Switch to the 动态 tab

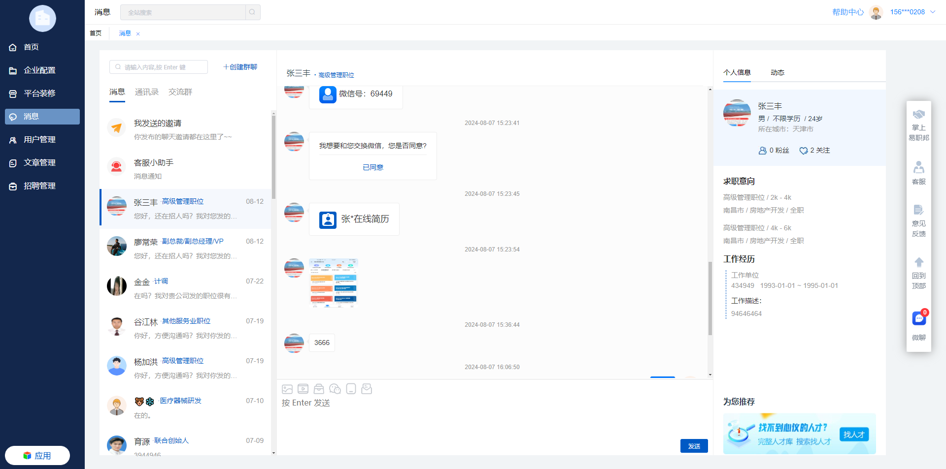pyautogui.click(x=777, y=72)
